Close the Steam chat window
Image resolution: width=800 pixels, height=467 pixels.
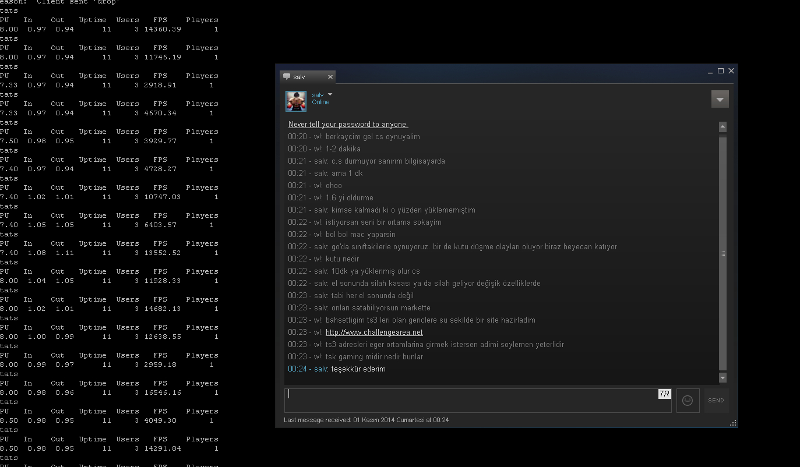pyautogui.click(x=731, y=71)
